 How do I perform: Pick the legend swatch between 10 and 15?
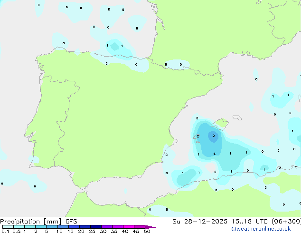point(63,227)
